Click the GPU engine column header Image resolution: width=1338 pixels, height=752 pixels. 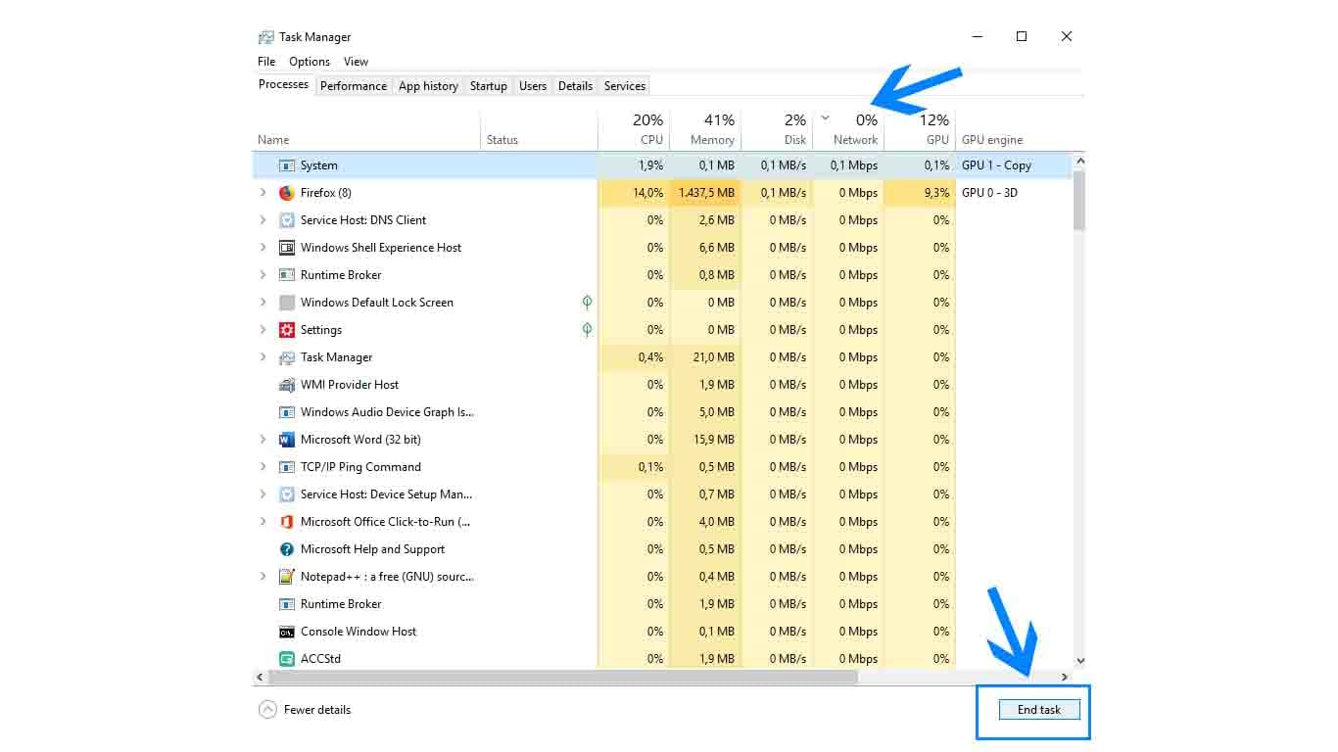click(x=1014, y=129)
